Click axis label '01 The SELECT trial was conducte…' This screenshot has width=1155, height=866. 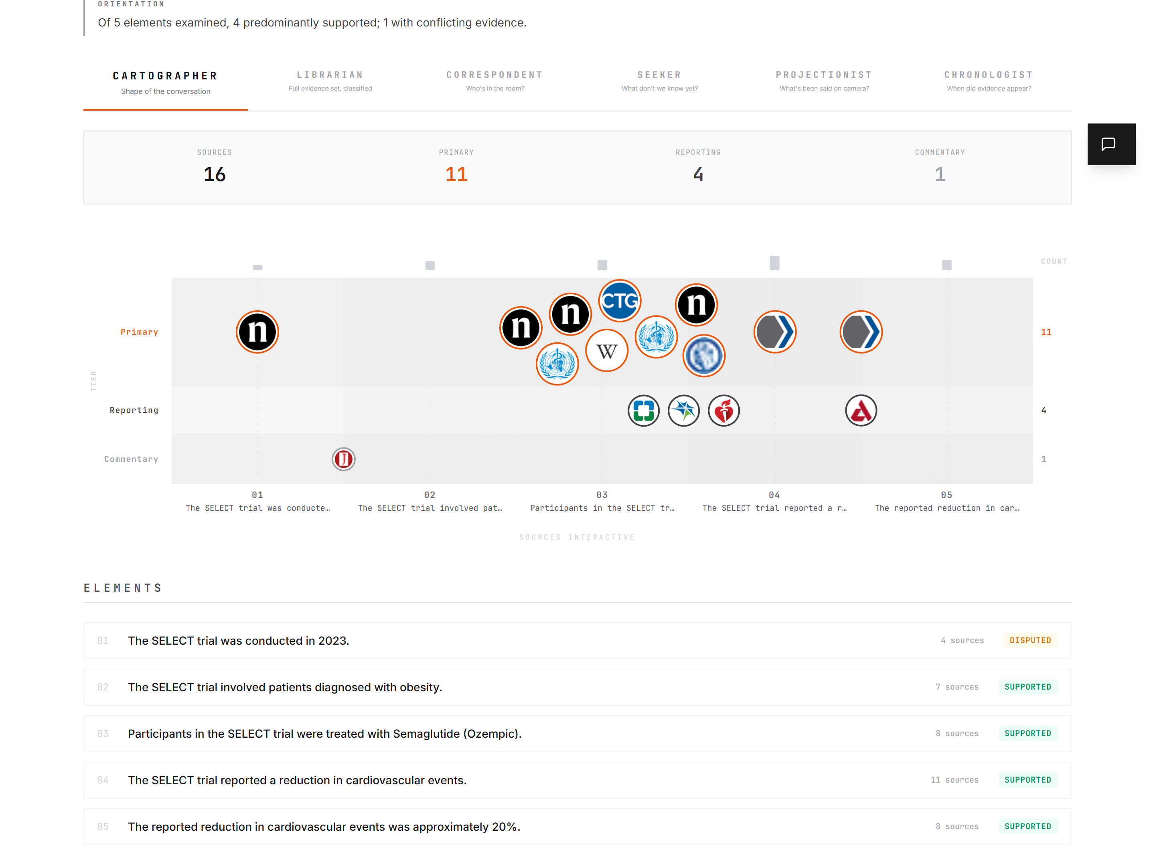click(257, 502)
